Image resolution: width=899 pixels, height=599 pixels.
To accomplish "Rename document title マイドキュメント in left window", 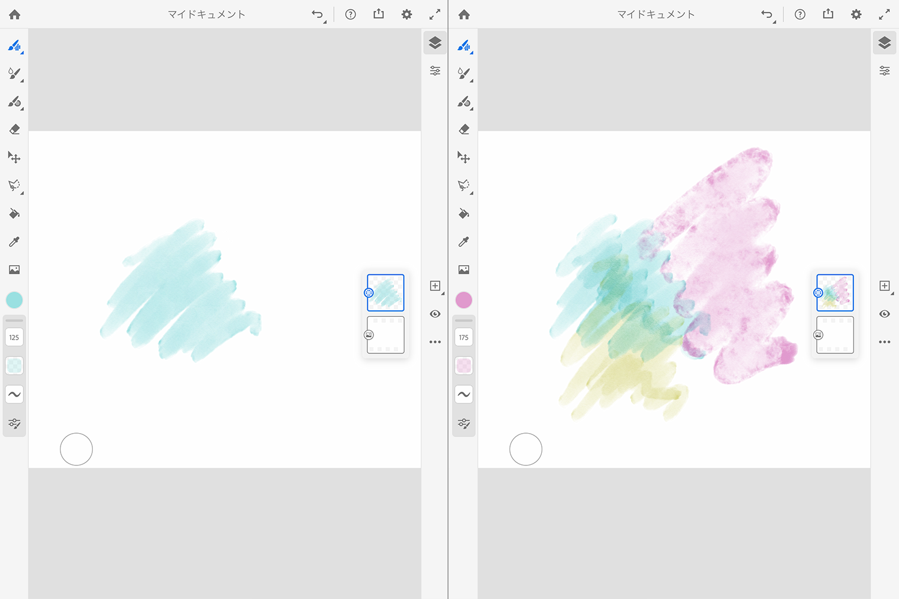I will [207, 14].
